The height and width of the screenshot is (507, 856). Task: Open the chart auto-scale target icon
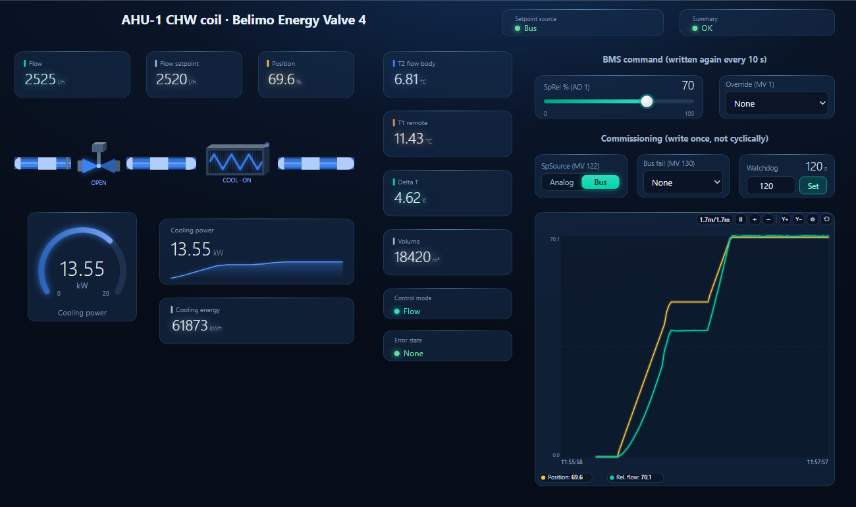coord(812,219)
